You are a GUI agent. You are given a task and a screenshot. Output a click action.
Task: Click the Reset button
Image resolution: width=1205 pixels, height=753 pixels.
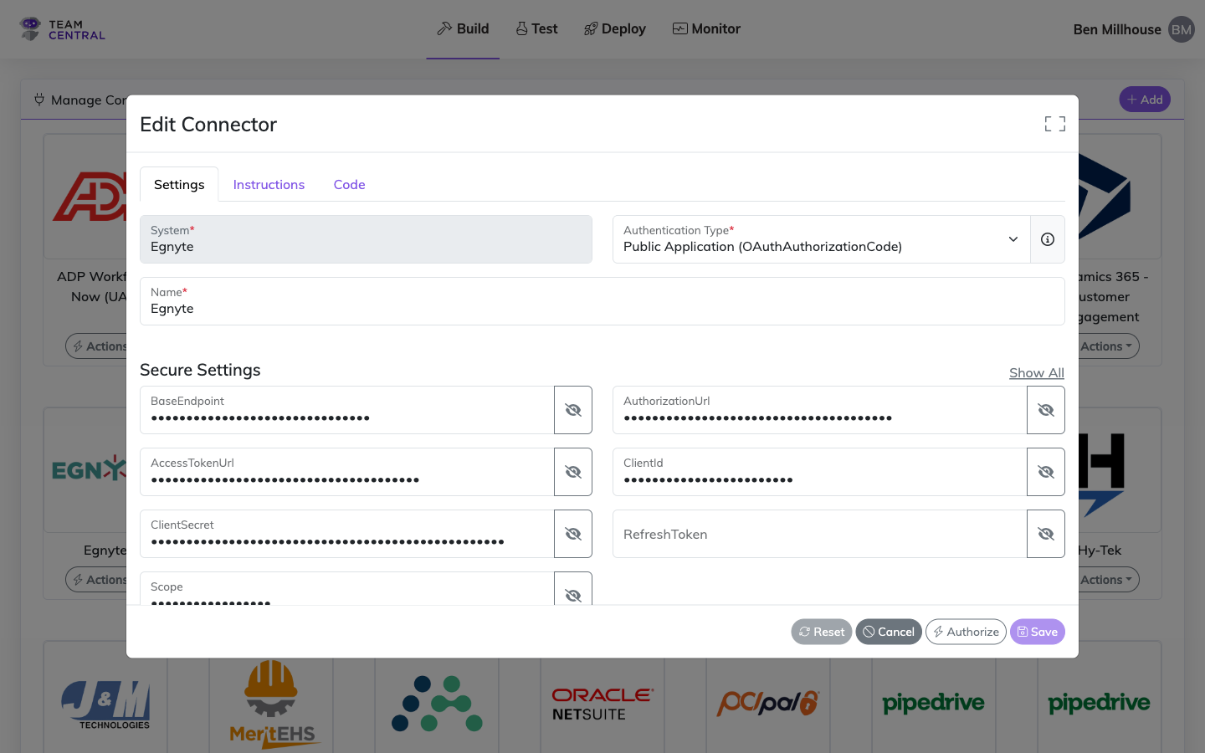point(822,632)
